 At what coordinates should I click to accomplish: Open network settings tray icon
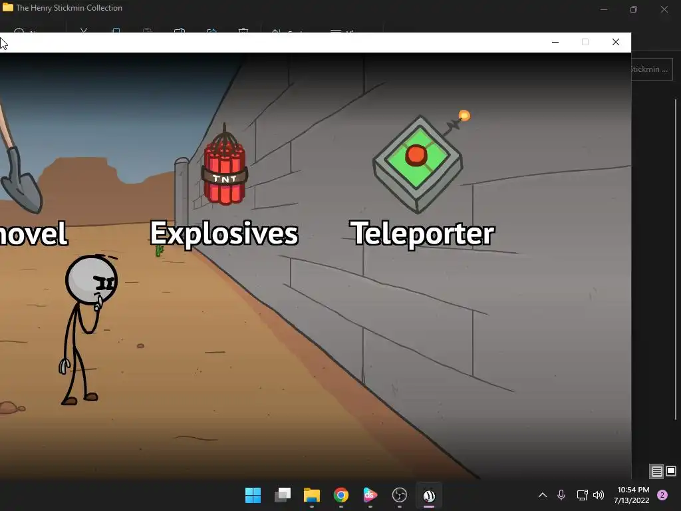pyautogui.click(x=582, y=495)
